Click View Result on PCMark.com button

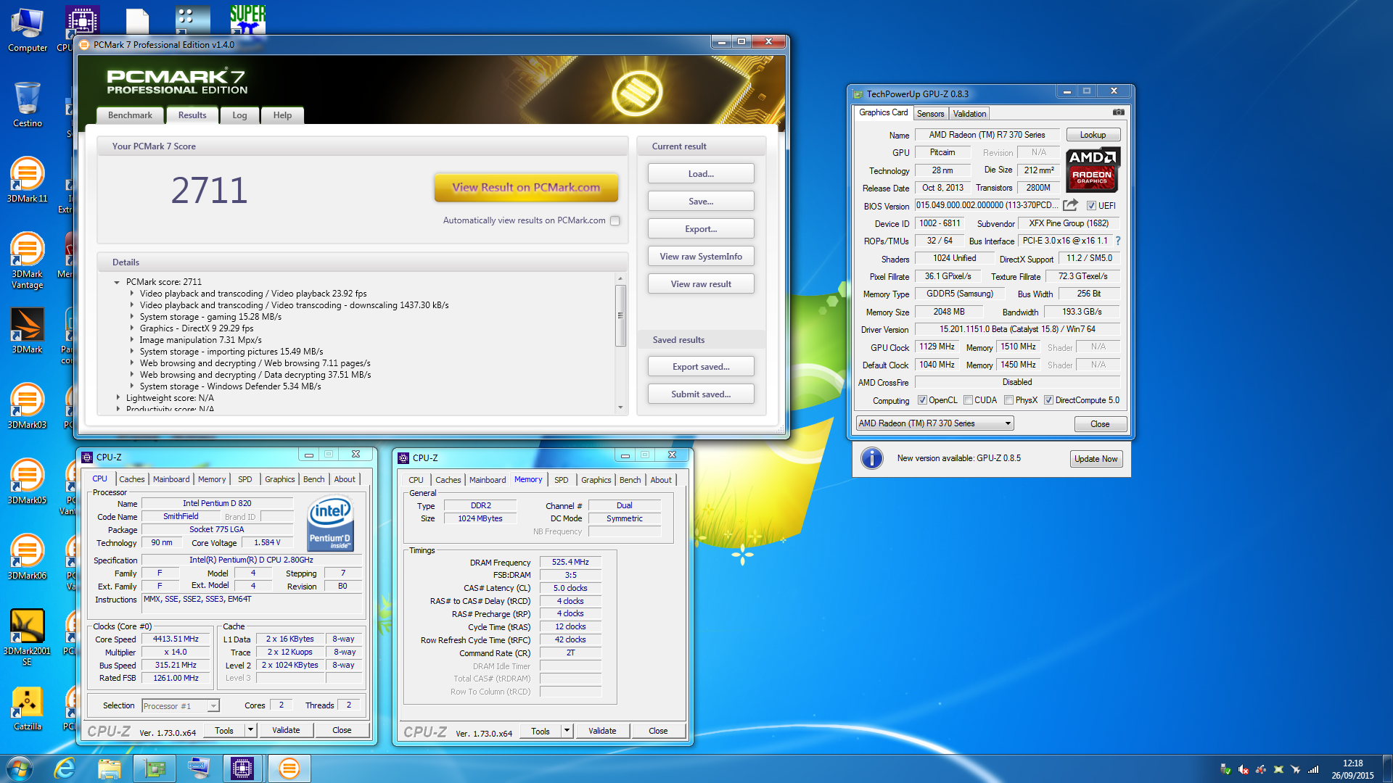[x=526, y=187]
